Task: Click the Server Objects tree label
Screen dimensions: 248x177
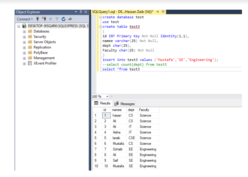Action: coord(45,42)
